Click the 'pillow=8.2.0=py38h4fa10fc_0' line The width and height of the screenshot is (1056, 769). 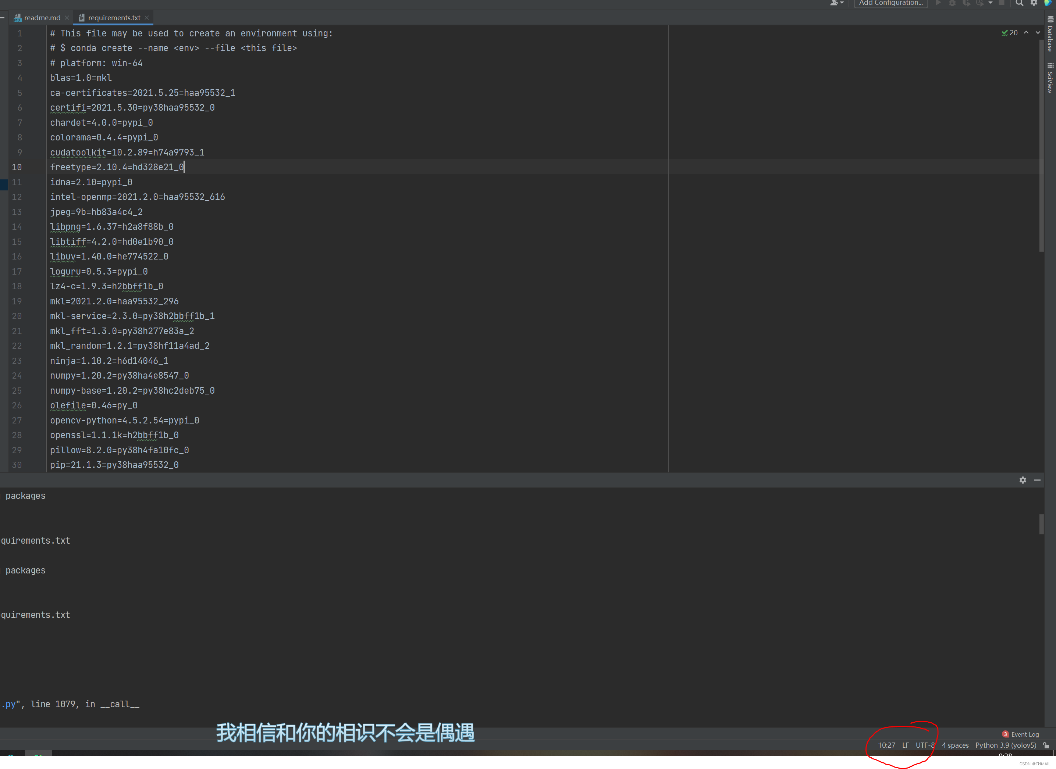click(x=120, y=450)
